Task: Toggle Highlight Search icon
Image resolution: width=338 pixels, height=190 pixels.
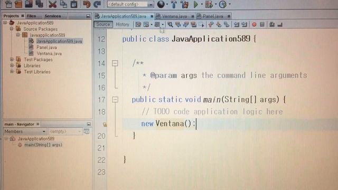Action: [194, 25]
